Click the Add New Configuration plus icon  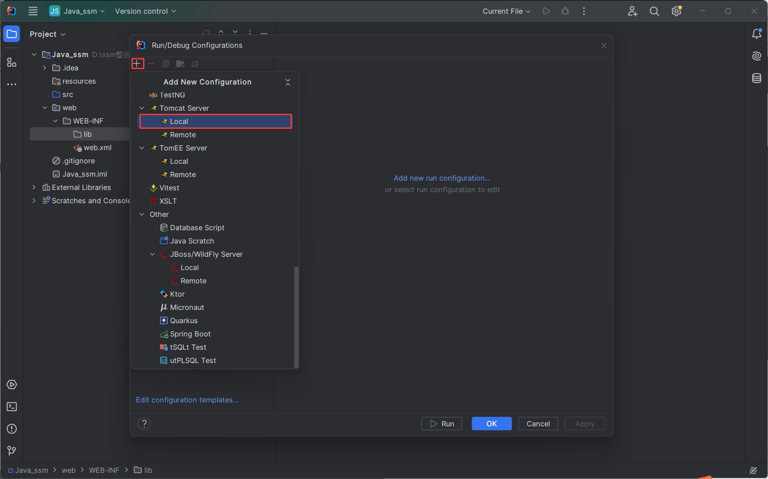click(137, 64)
